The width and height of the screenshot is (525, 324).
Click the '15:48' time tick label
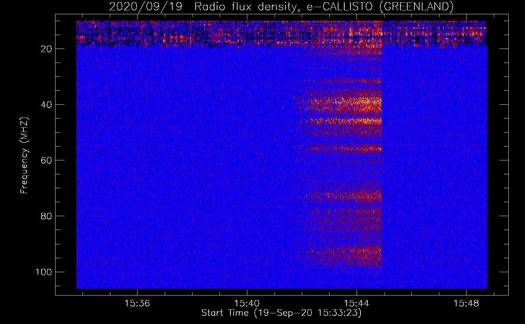point(466,304)
